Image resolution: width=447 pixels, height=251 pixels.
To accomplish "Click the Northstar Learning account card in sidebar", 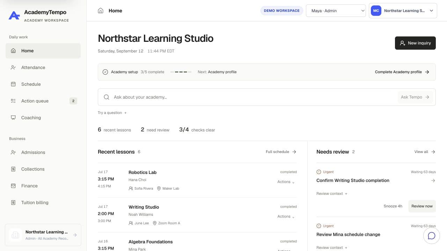I will (x=43, y=235).
